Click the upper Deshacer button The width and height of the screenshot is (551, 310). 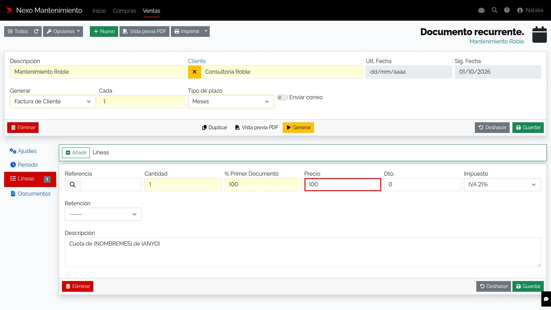(x=492, y=127)
